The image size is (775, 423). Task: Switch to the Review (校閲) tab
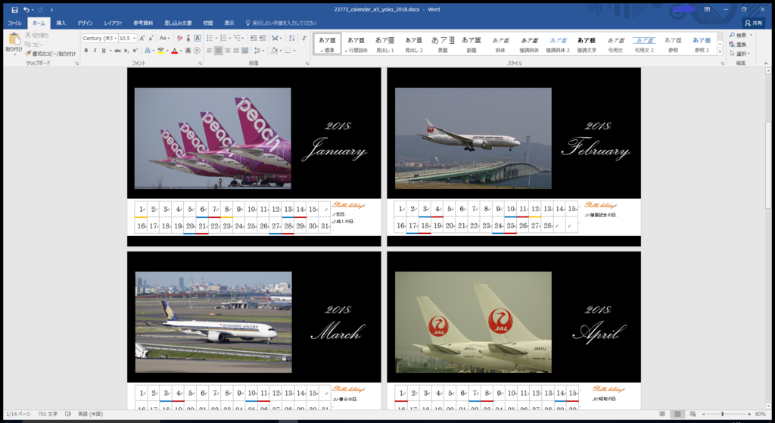208,23
